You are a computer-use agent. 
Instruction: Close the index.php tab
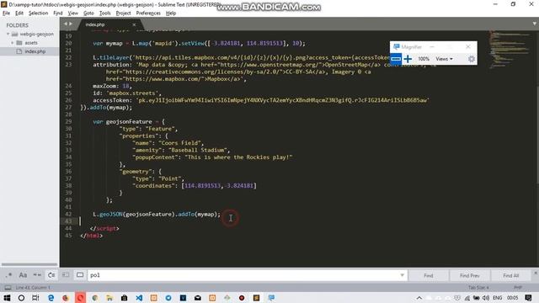click(134, 24)
